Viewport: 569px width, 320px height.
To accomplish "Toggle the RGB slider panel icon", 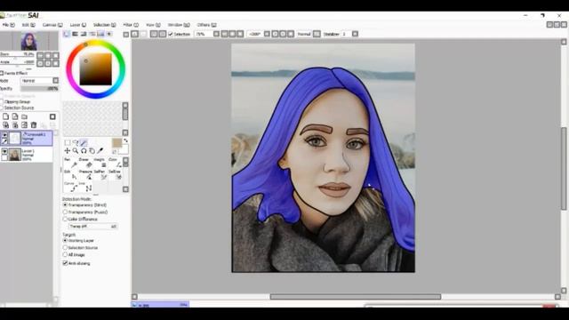I will coord(75,34).
